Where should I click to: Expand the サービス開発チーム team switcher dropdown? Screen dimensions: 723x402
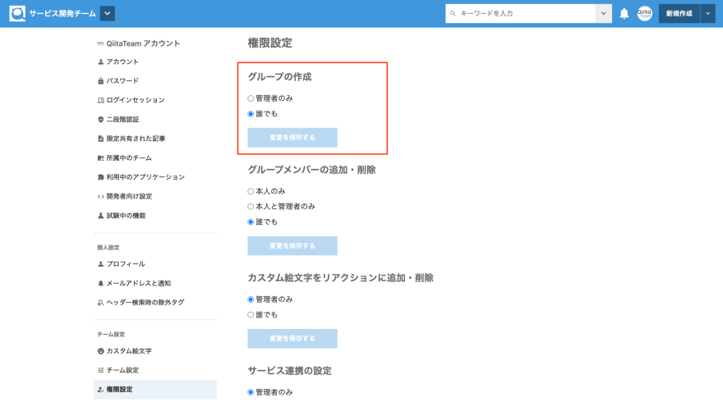pyautogui.click(x=108, y=13)
